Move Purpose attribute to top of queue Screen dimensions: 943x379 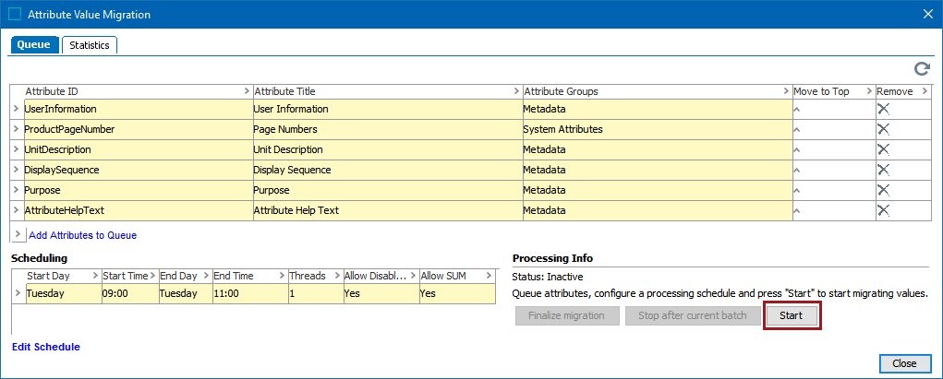point(797,191)
